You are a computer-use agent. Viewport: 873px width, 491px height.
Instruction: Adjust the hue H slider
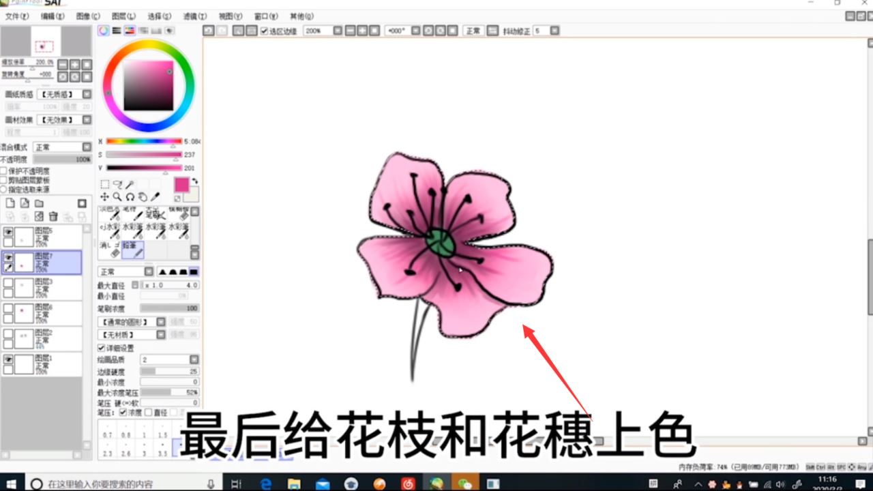point(144,142)
